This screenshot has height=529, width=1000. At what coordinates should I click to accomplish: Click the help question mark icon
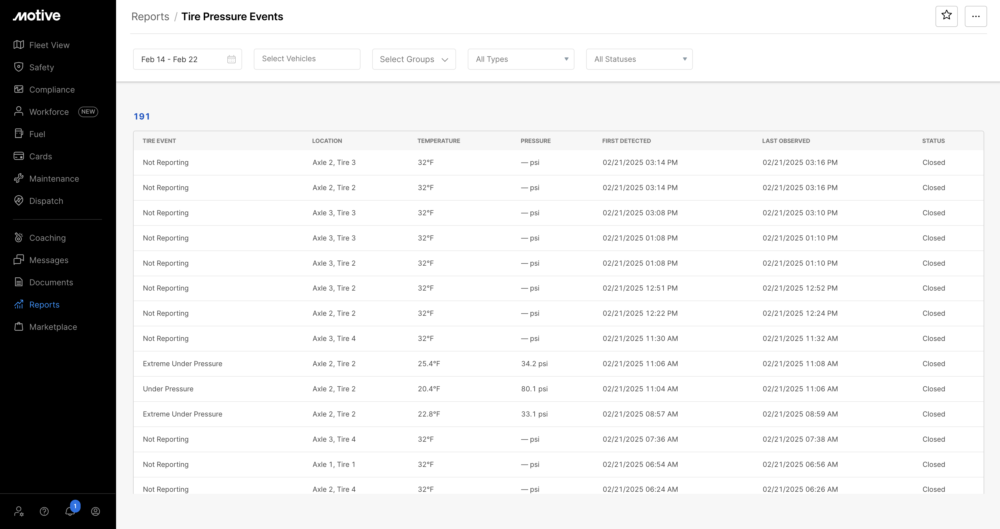pyautogui.click(x=44, y=511)
